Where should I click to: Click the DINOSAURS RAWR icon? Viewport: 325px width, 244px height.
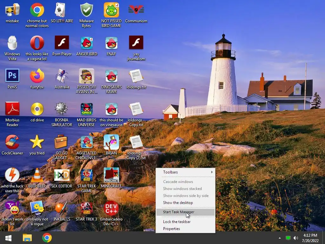click(x=111, y=76)
